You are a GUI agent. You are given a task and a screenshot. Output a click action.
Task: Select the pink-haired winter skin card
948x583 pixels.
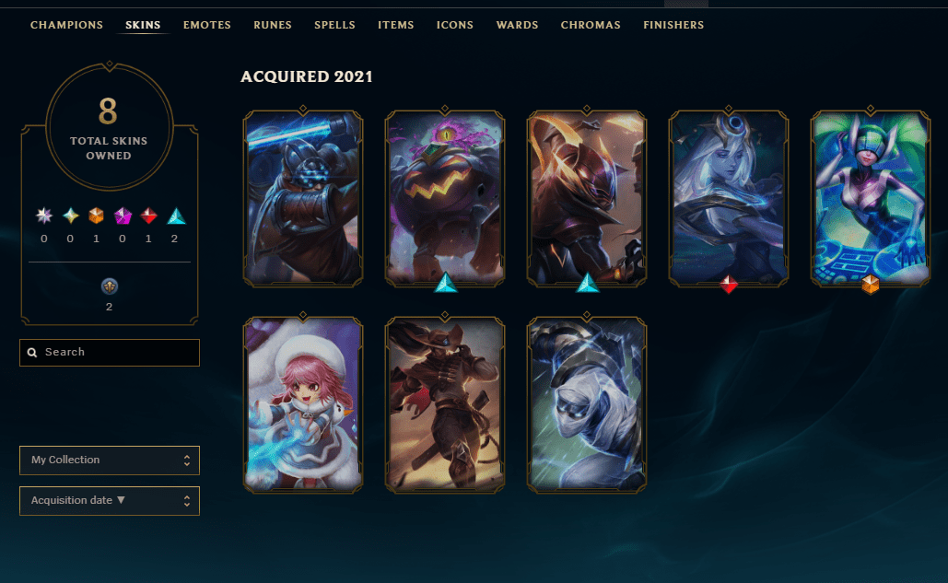[x=303, y=404]
